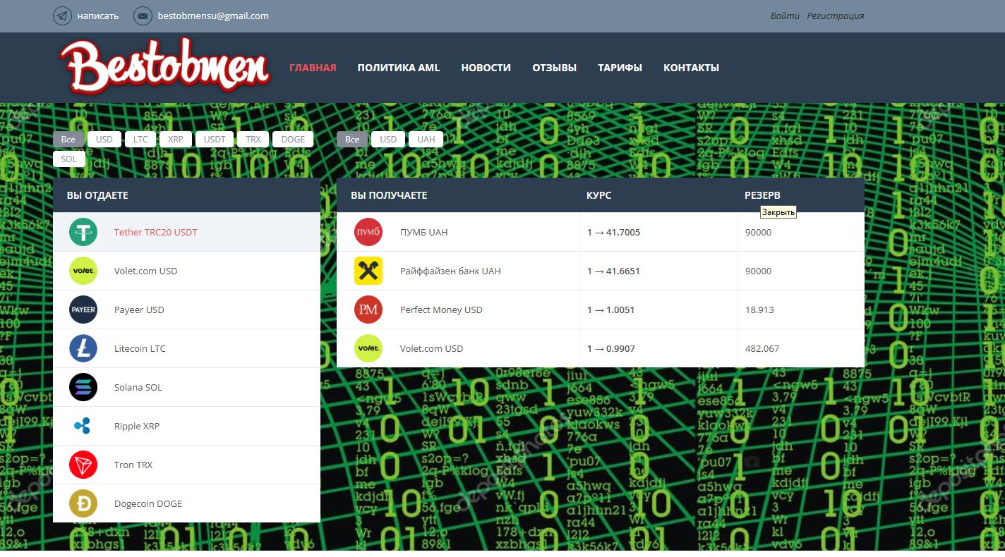Filter give currencies by USD
Image resolution: width=1005 pixels, height=557 pixels.
104,139
